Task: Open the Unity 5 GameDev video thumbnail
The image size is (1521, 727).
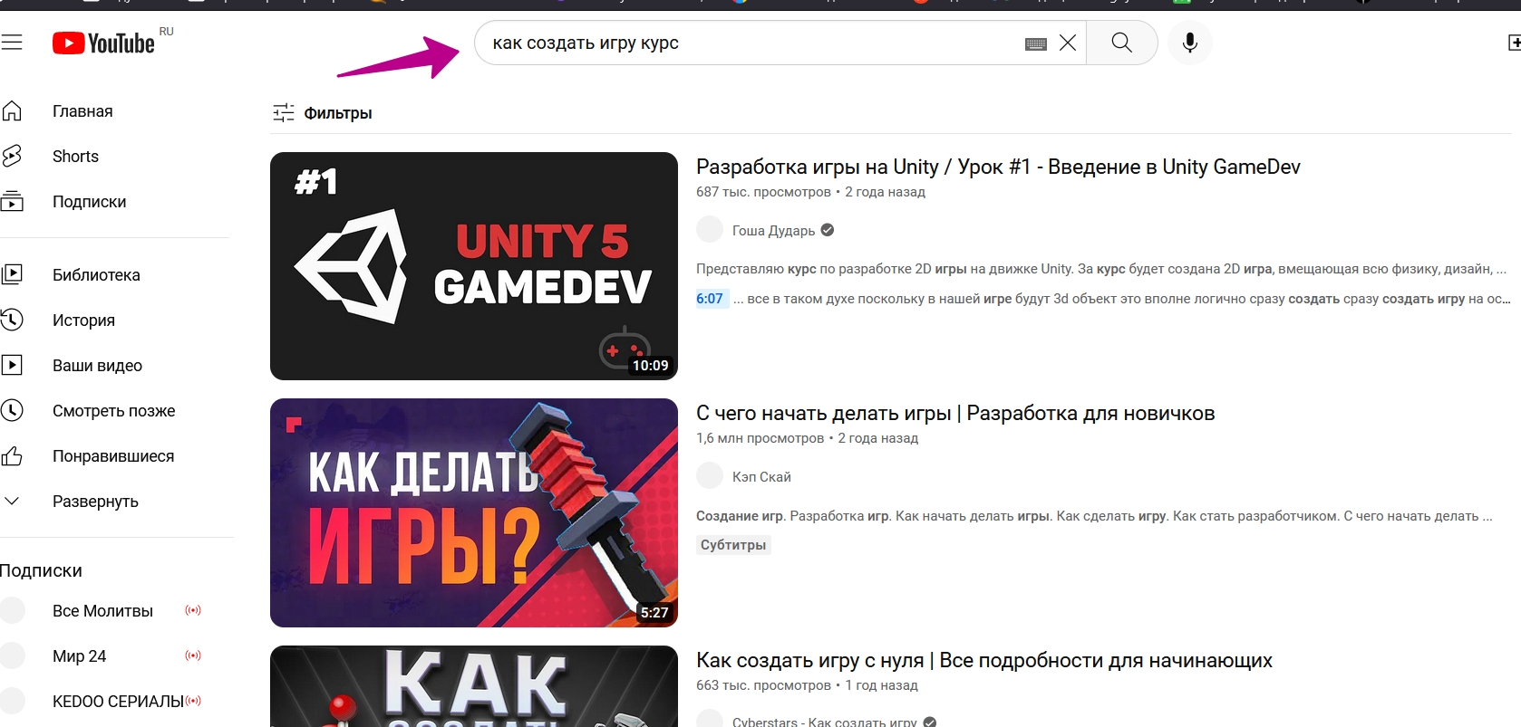Action: [474, 266]
